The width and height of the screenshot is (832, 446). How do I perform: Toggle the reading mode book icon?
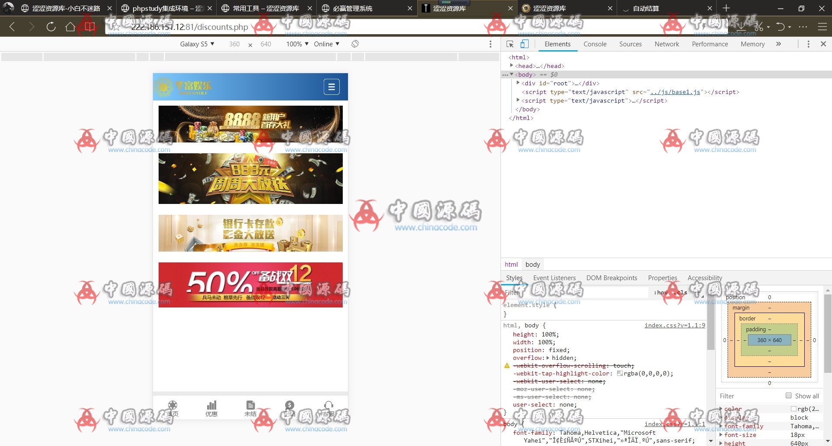(x=90, y=27)
